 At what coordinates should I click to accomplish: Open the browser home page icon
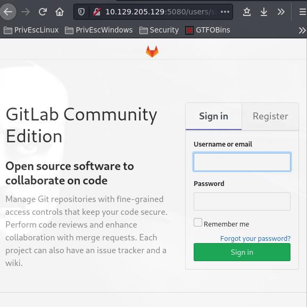[60, 12]
